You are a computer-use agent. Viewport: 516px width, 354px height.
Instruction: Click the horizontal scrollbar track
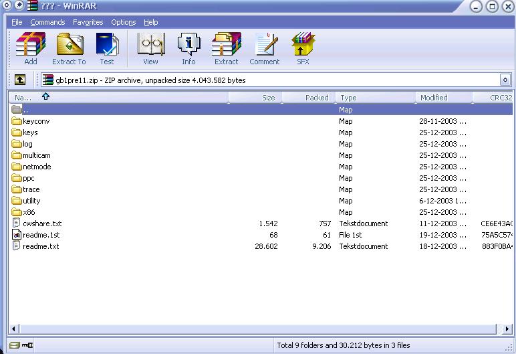pos(258,329)
